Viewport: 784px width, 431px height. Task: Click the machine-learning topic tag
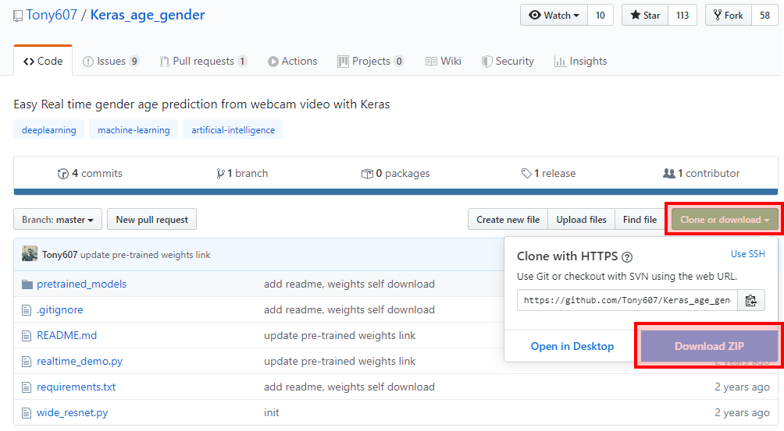click(134, 129)
